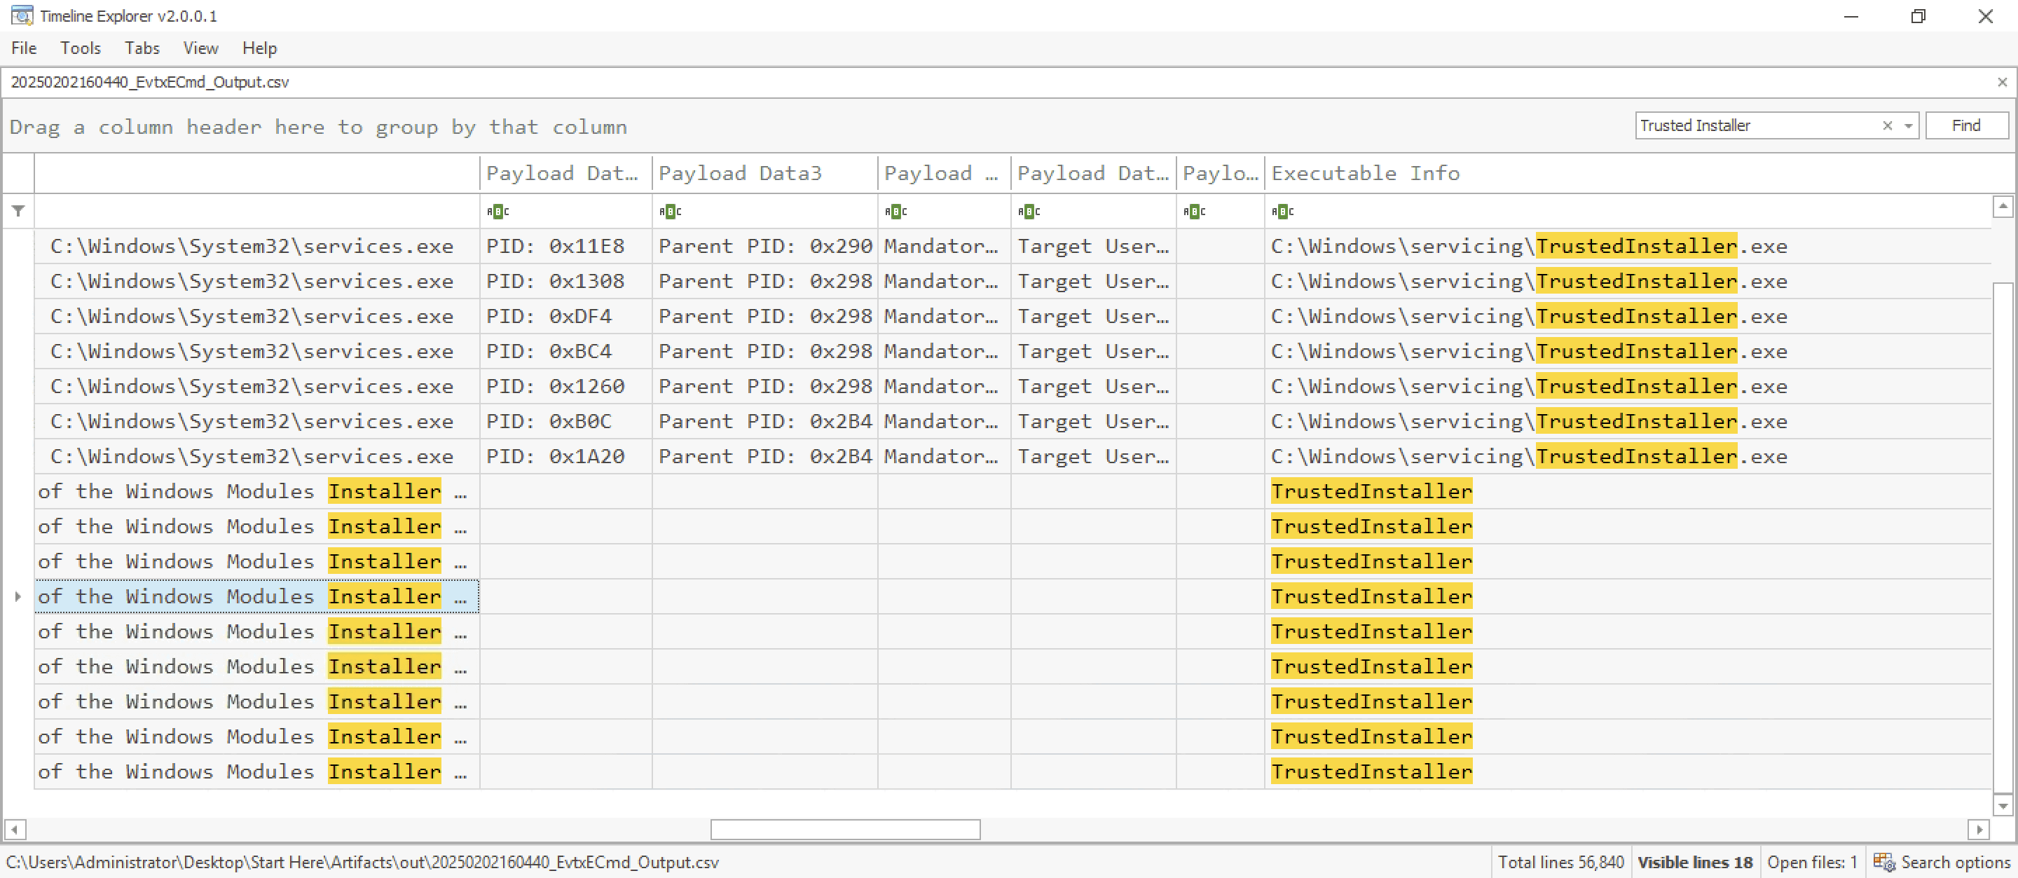The width and height of the screenshot is (2018, 878).
Task: Click the Find button
Action: [1965, 126]
